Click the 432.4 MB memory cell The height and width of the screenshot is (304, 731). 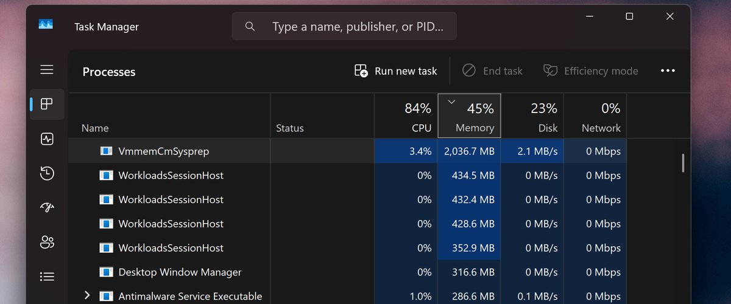(469, 199)
